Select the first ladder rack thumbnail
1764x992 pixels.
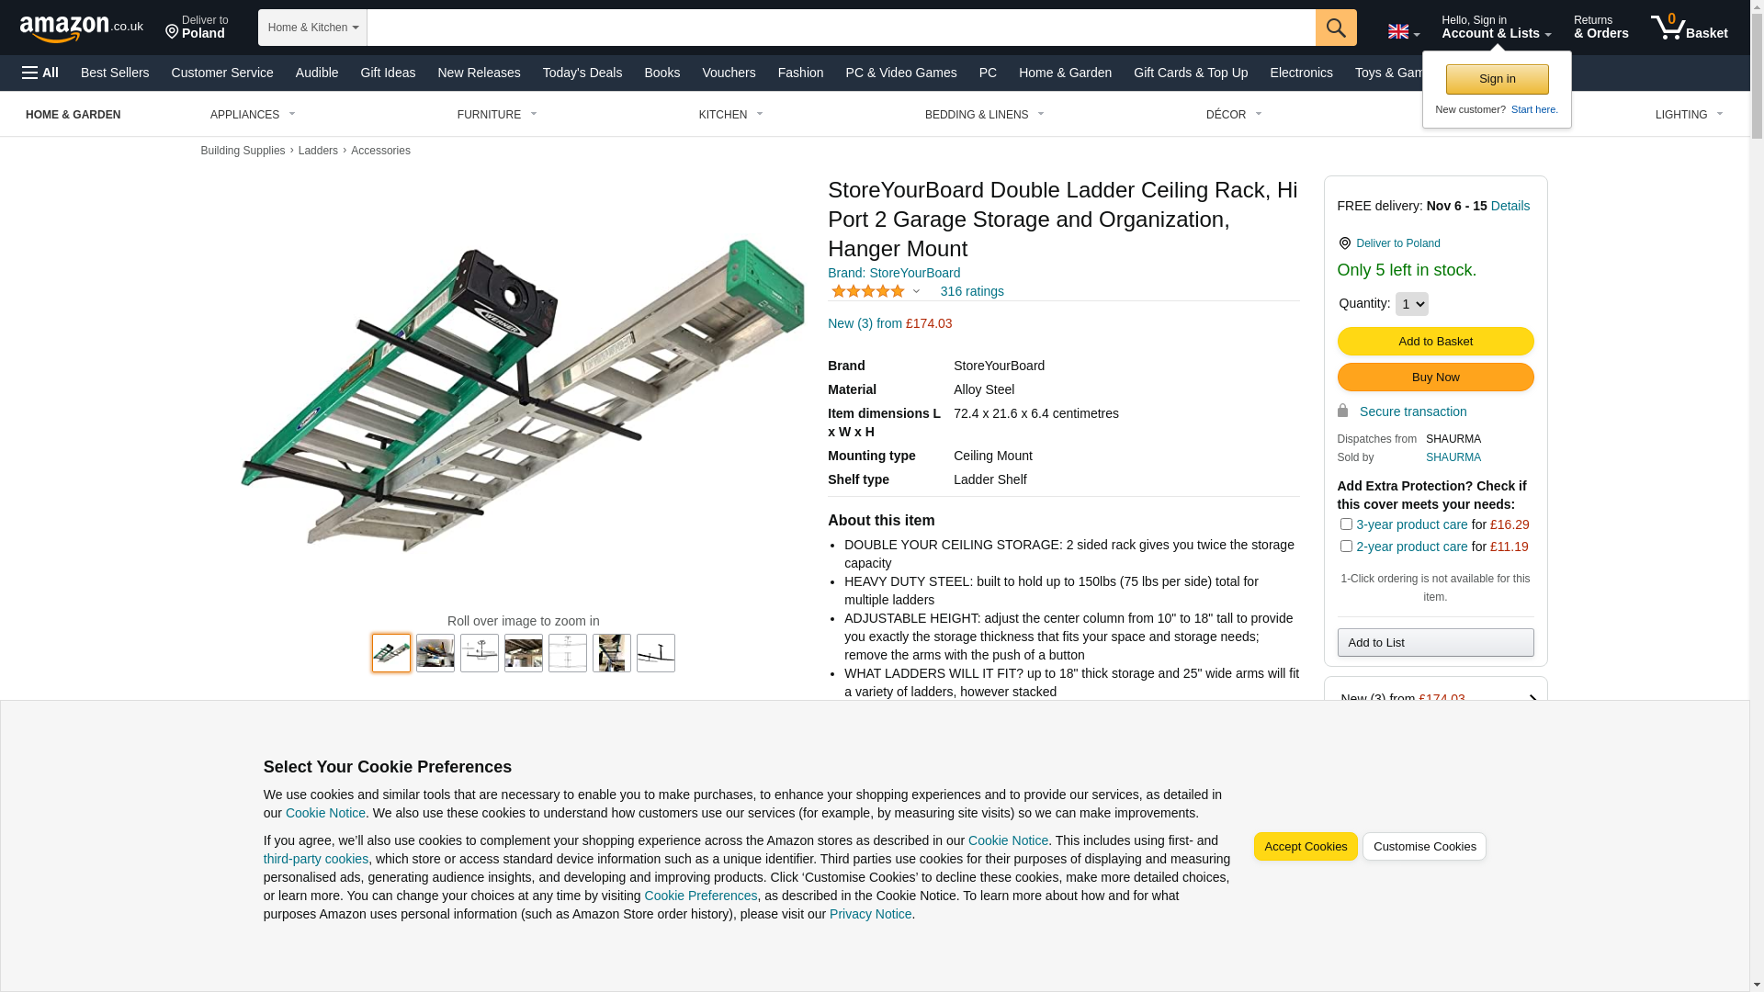[x=391, y=653]
